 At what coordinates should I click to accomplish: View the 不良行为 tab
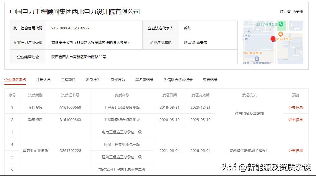pyautogui.click(x=93, y=79)
